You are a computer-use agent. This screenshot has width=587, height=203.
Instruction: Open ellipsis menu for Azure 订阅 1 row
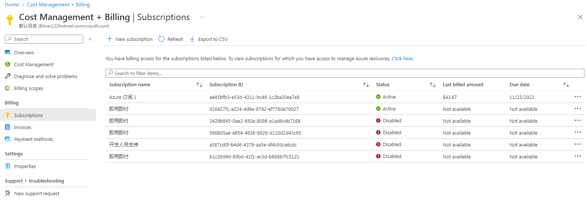(x=577, y=97)
